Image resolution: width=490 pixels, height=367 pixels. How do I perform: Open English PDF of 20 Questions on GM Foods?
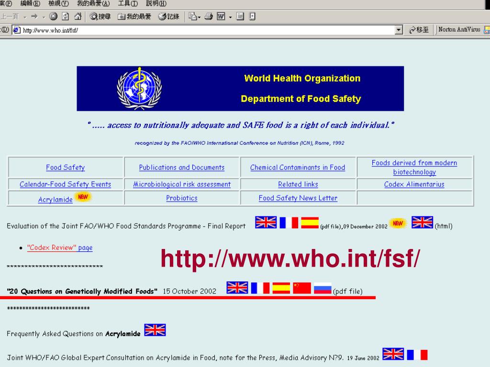click(x=237, y=288)
